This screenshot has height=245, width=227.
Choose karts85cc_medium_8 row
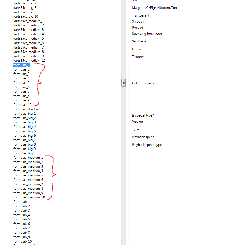point(29,52)
